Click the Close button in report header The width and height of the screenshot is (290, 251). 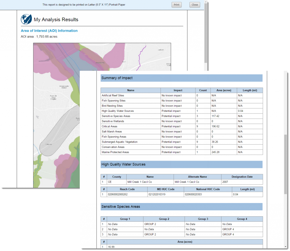click(x=195, y=5)
